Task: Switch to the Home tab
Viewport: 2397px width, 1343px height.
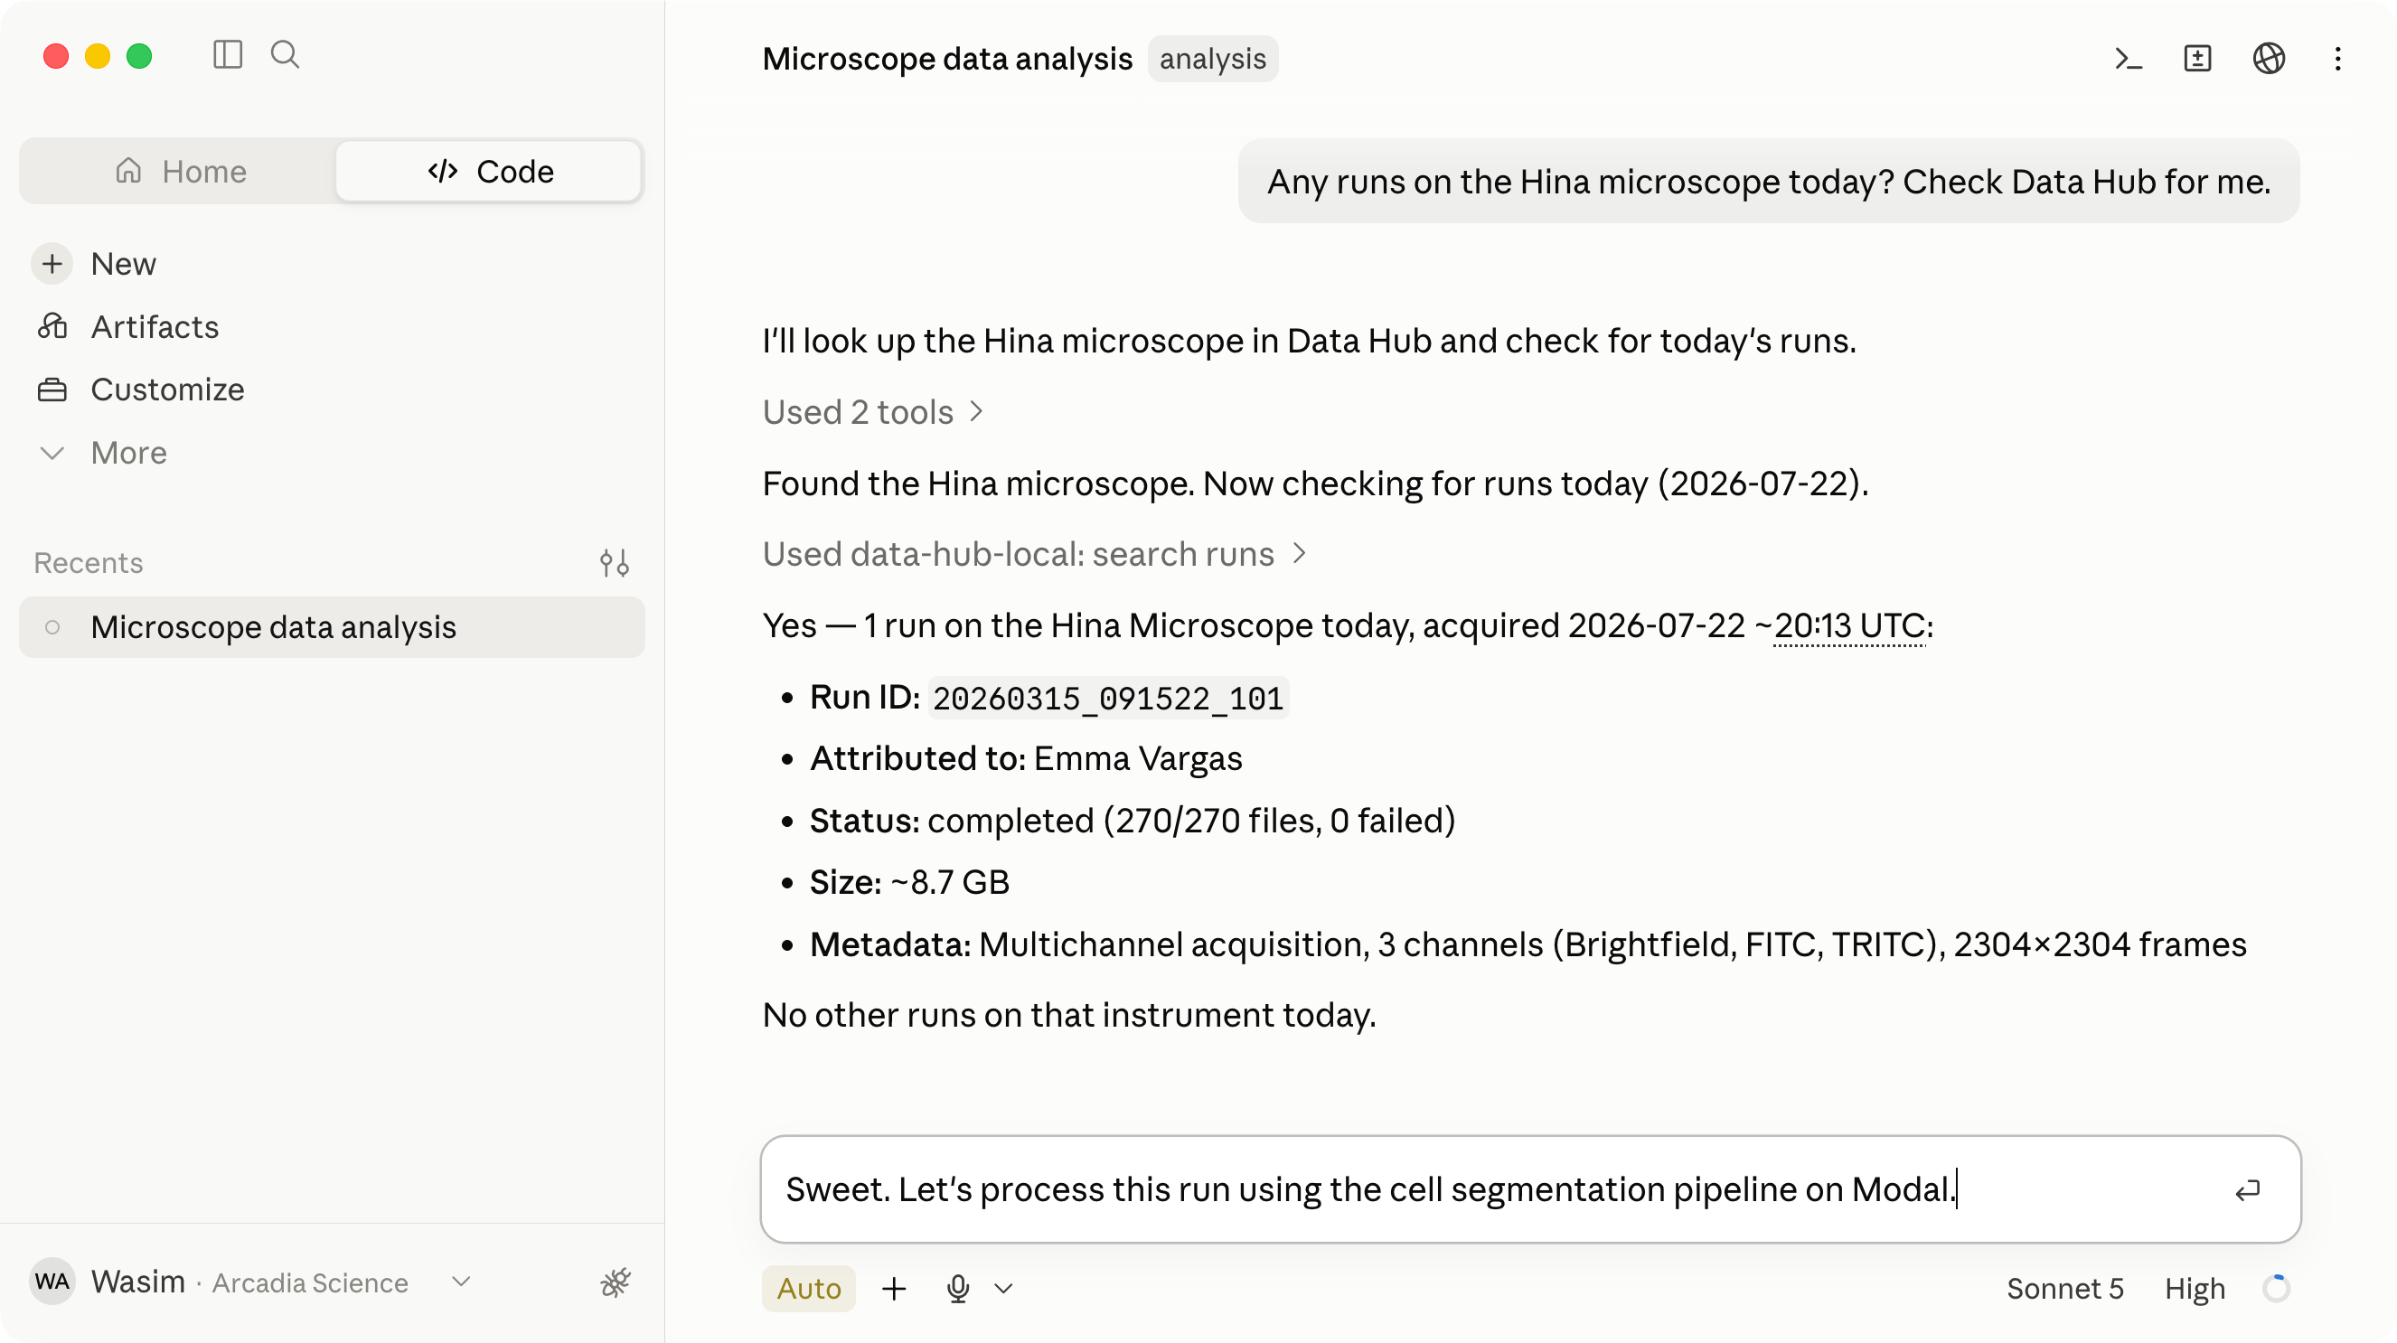Action: 181,171
